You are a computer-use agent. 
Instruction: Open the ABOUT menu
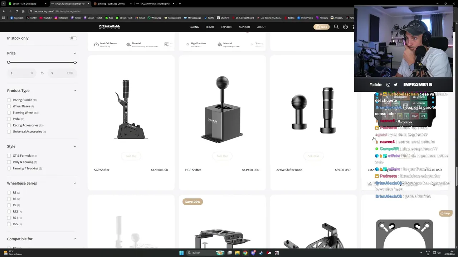(x=262, y=27)
